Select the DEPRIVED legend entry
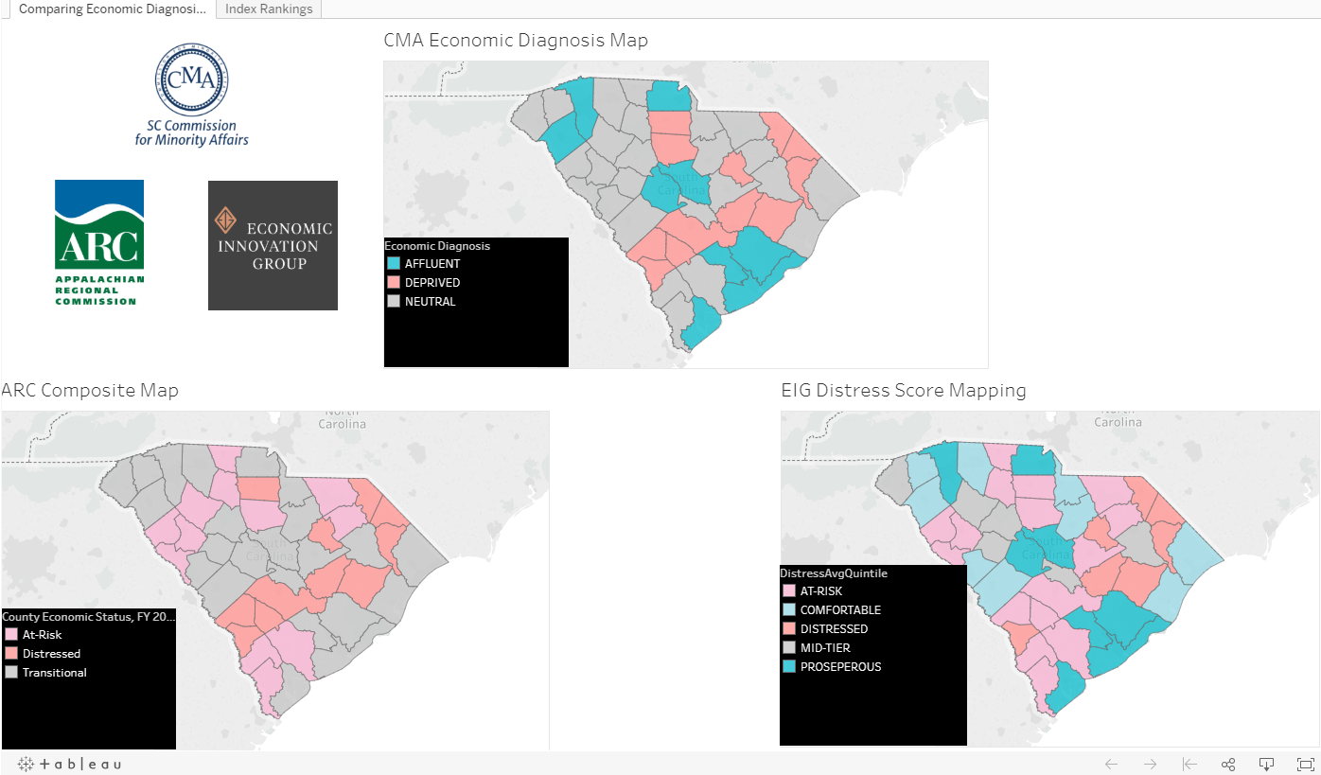This screenshot has width=1321, height=775. pos(424,282)
